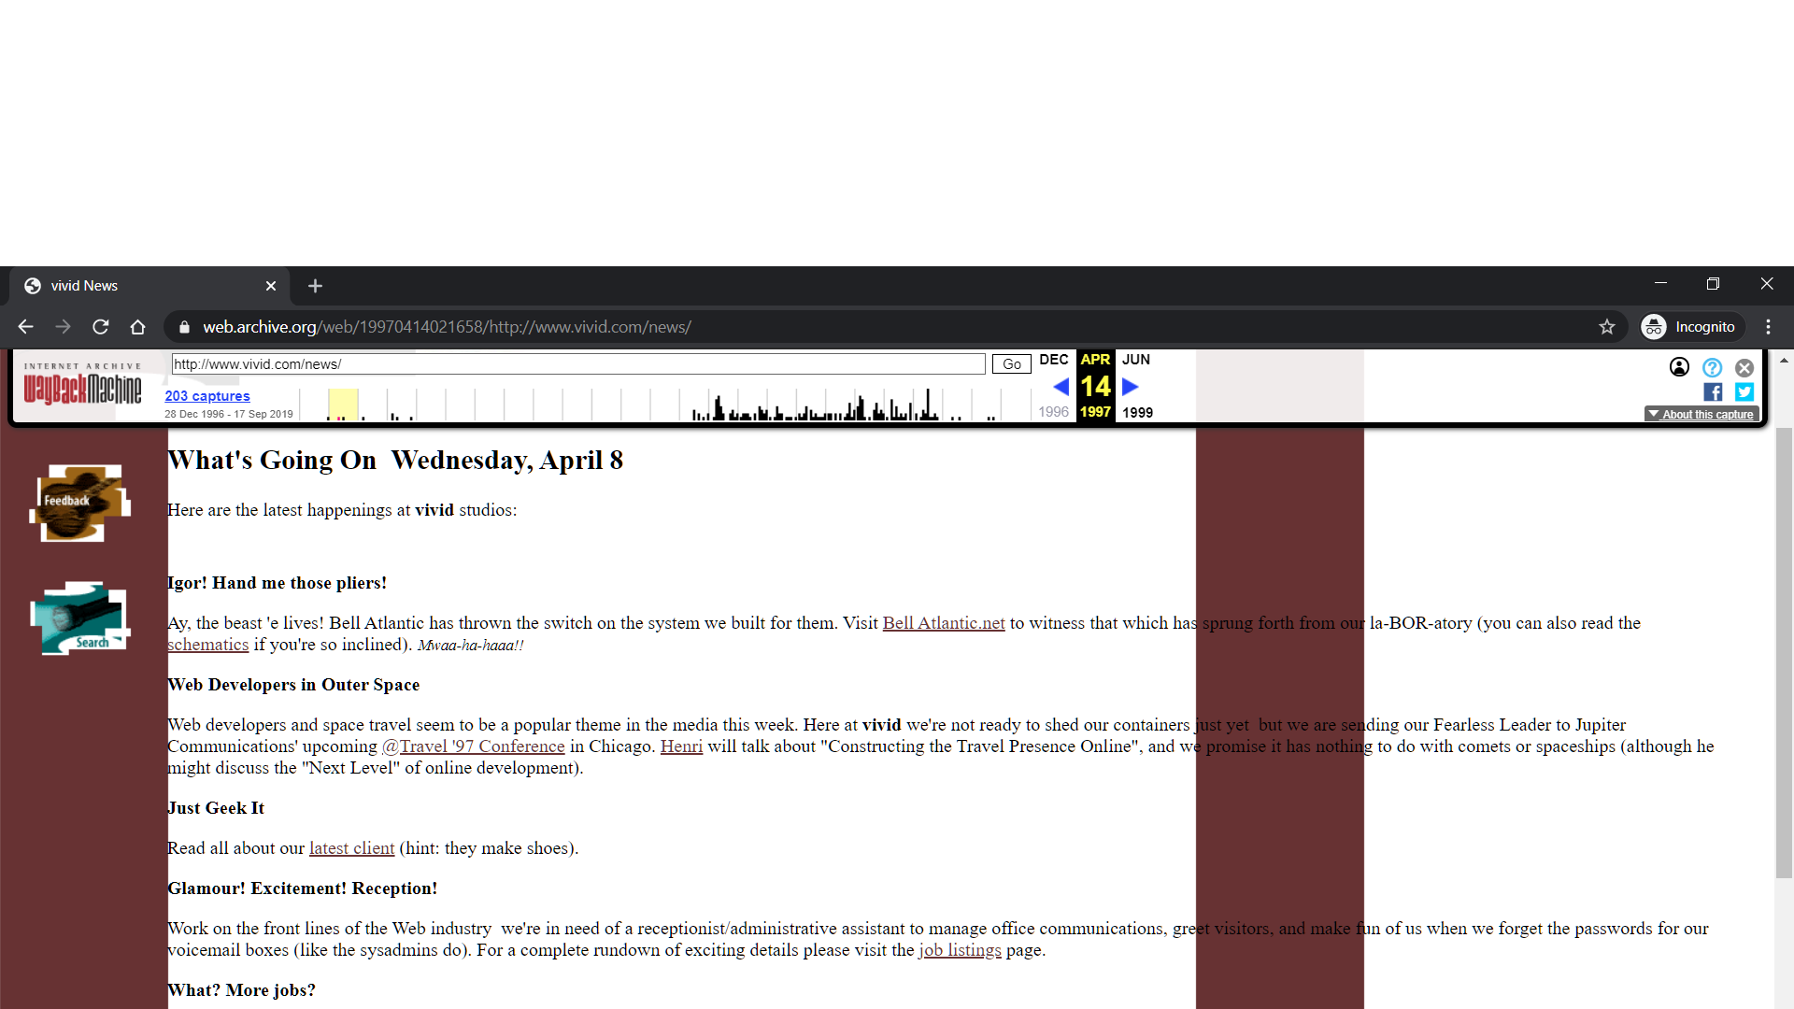Click the next capture arrow for JUN

click(1129, 386)
